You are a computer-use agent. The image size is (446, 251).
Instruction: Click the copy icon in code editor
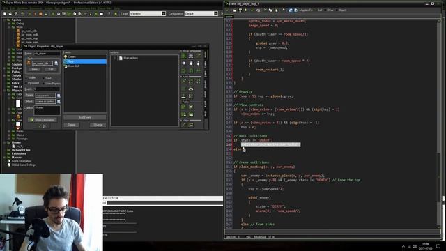pos(270,10)
